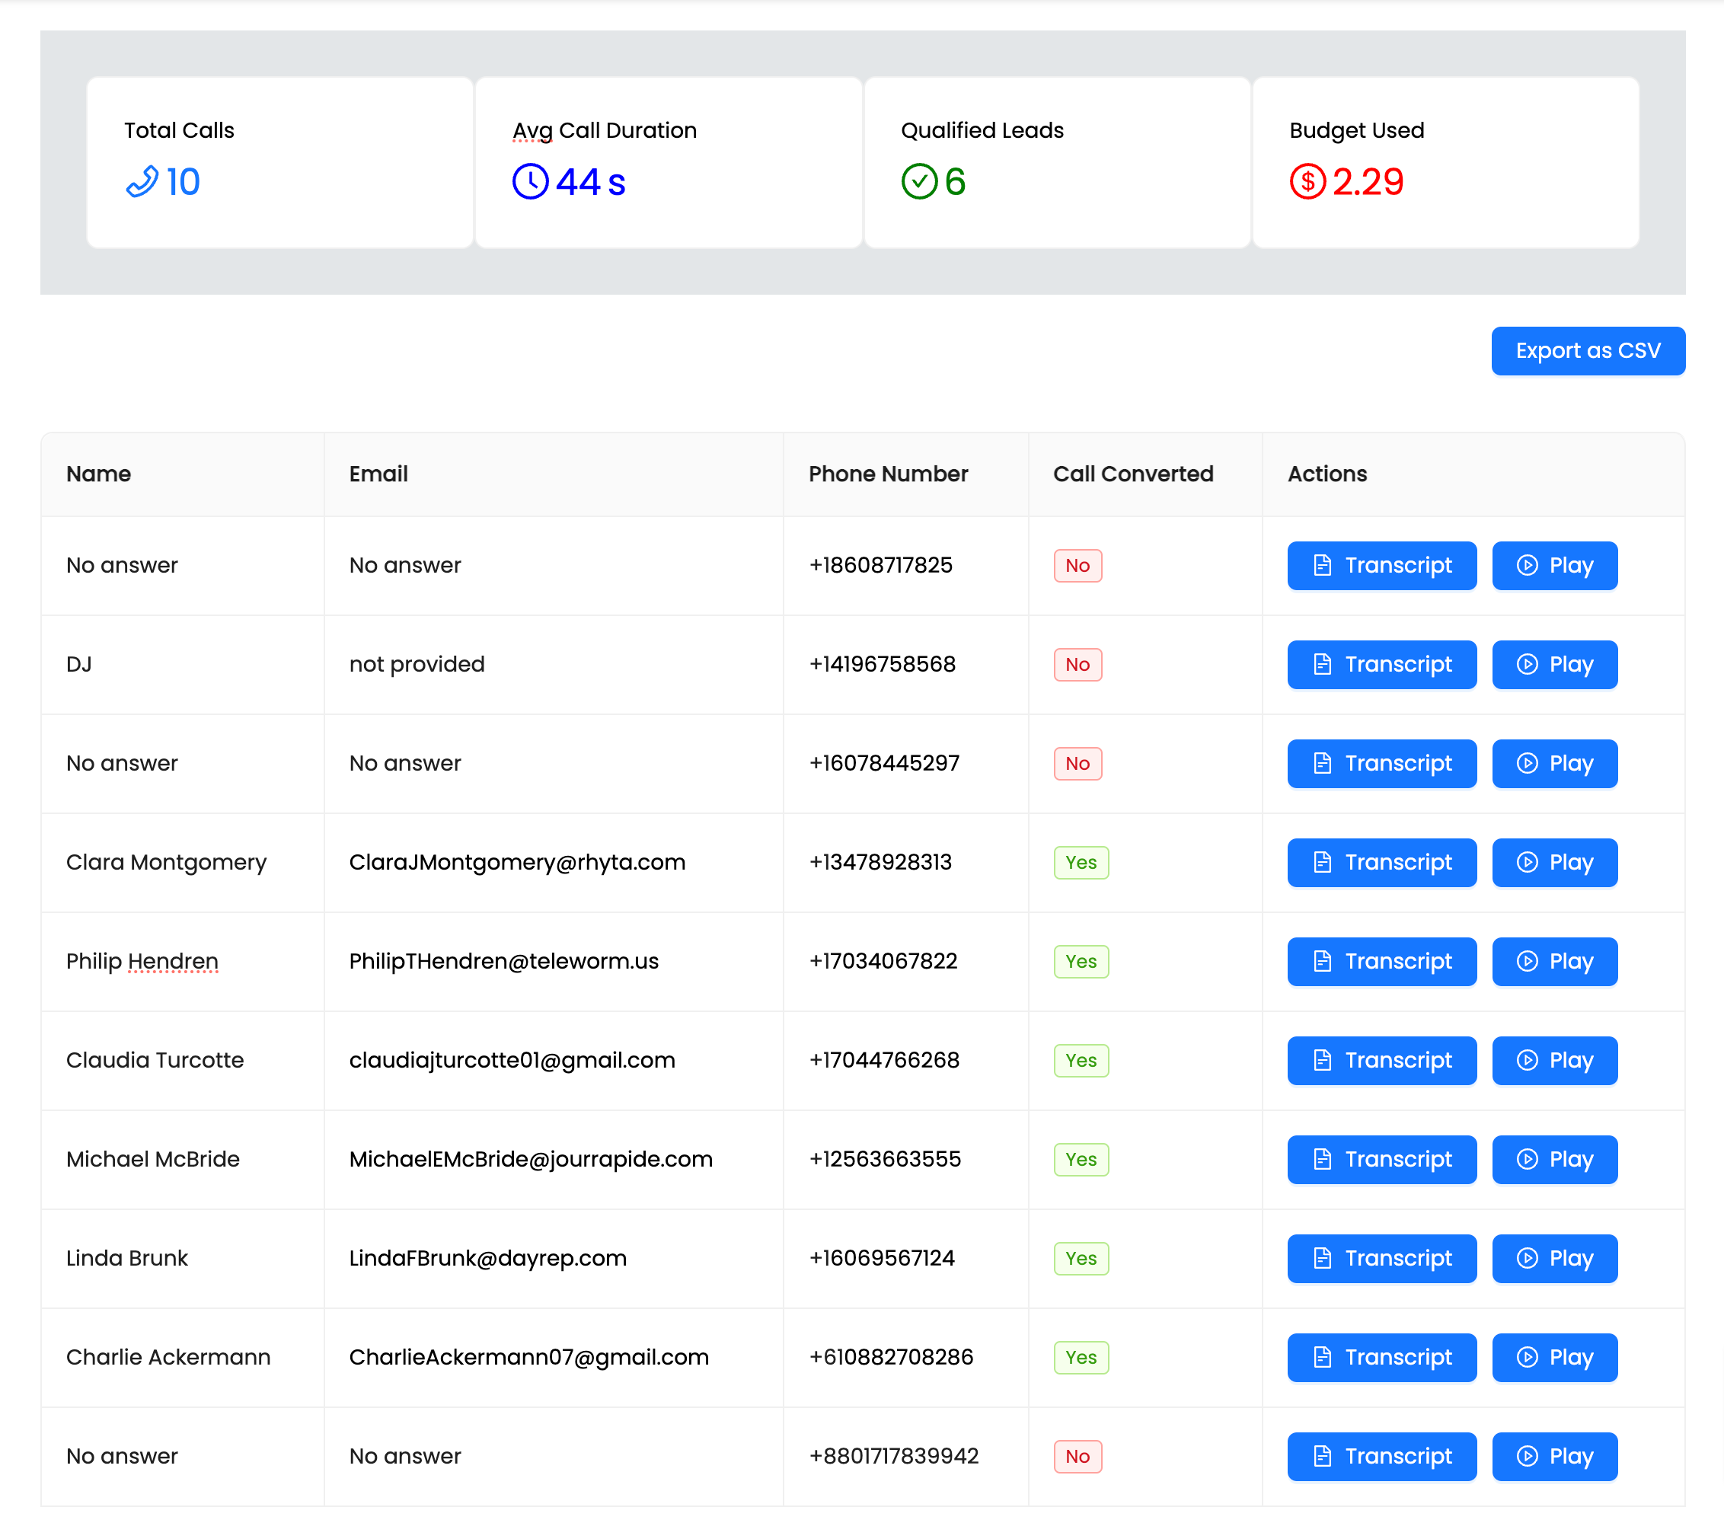This screenshot has width=1724, height=1523.
Task: Click the name Claudia Turcotte
Action: coord(155,1061)
